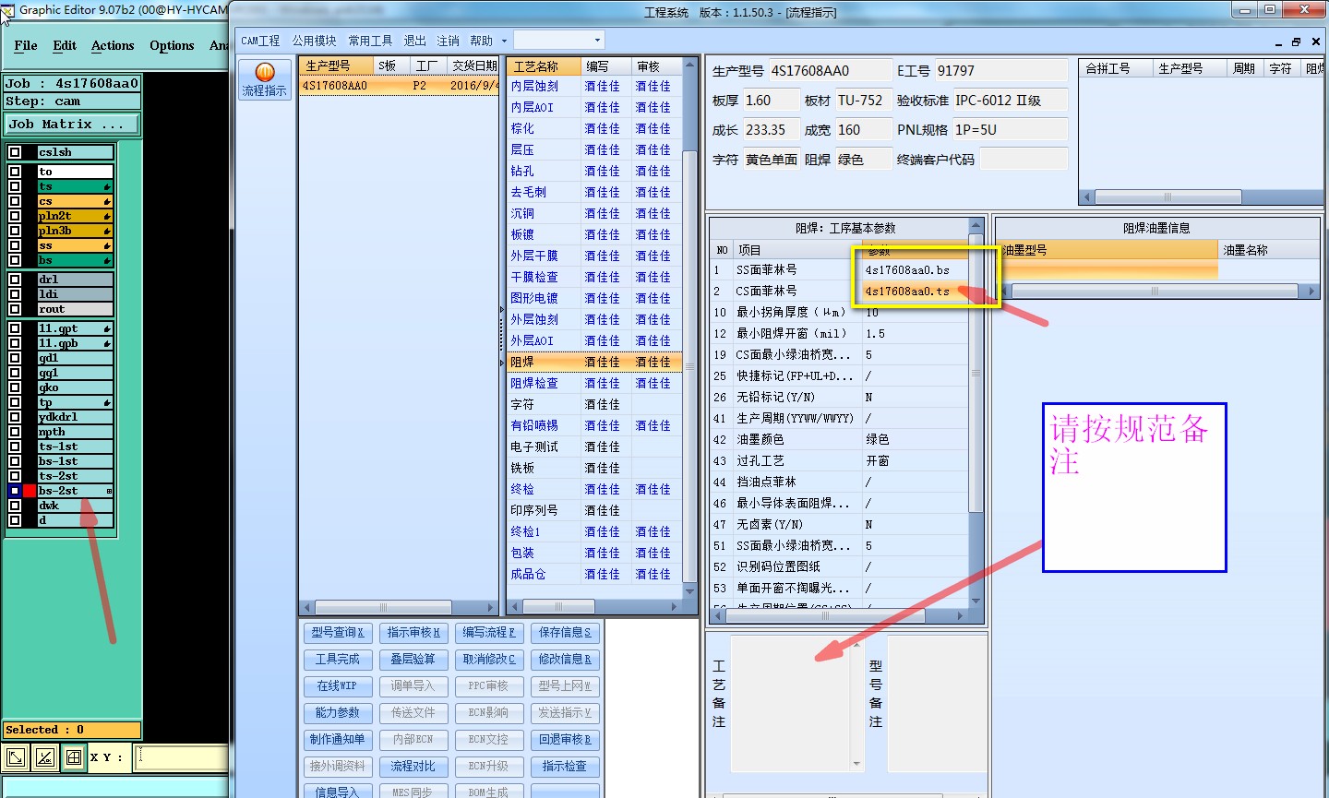Select the 内层蚀刻 process row
The height and width of the screenshot is (798, 1329).
595,86
